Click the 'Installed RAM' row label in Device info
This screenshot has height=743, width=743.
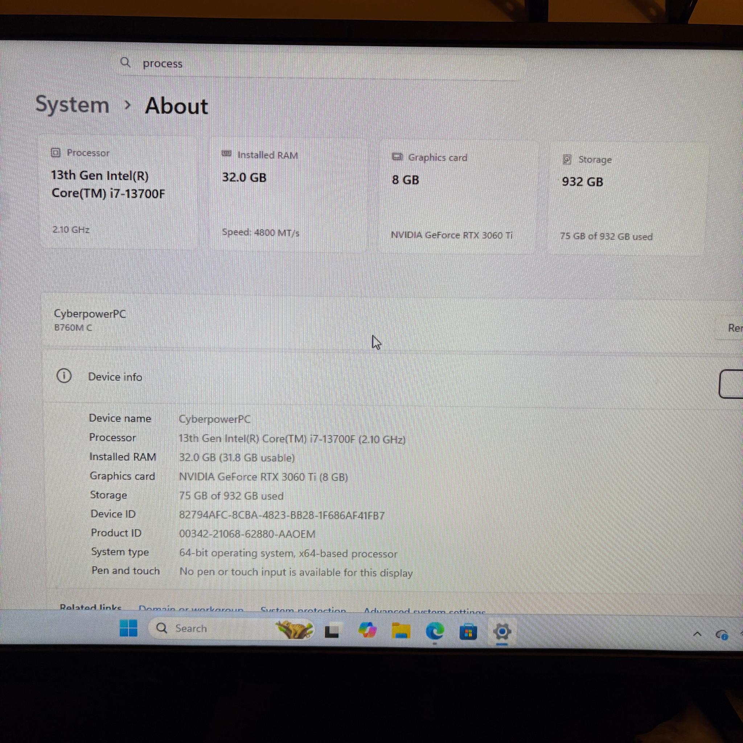pyautogui.click(x=123, y=456)
